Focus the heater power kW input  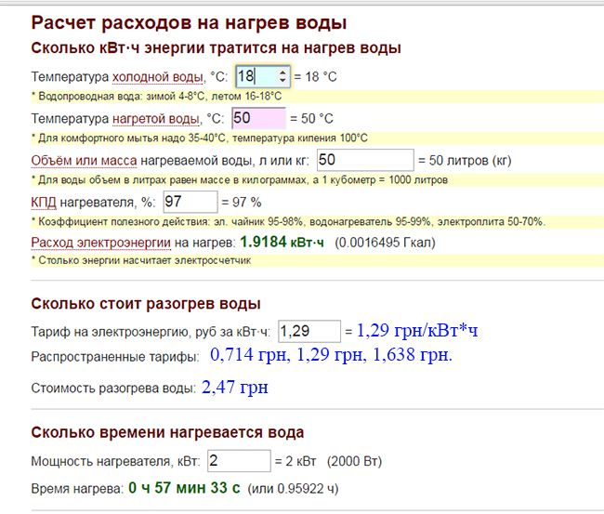238,461
